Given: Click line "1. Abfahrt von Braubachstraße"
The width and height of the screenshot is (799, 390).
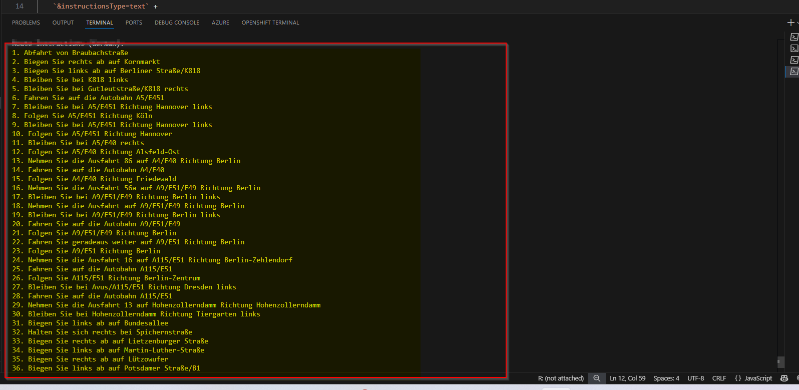Looking at the screenshot, I should (x=70, y=53).
